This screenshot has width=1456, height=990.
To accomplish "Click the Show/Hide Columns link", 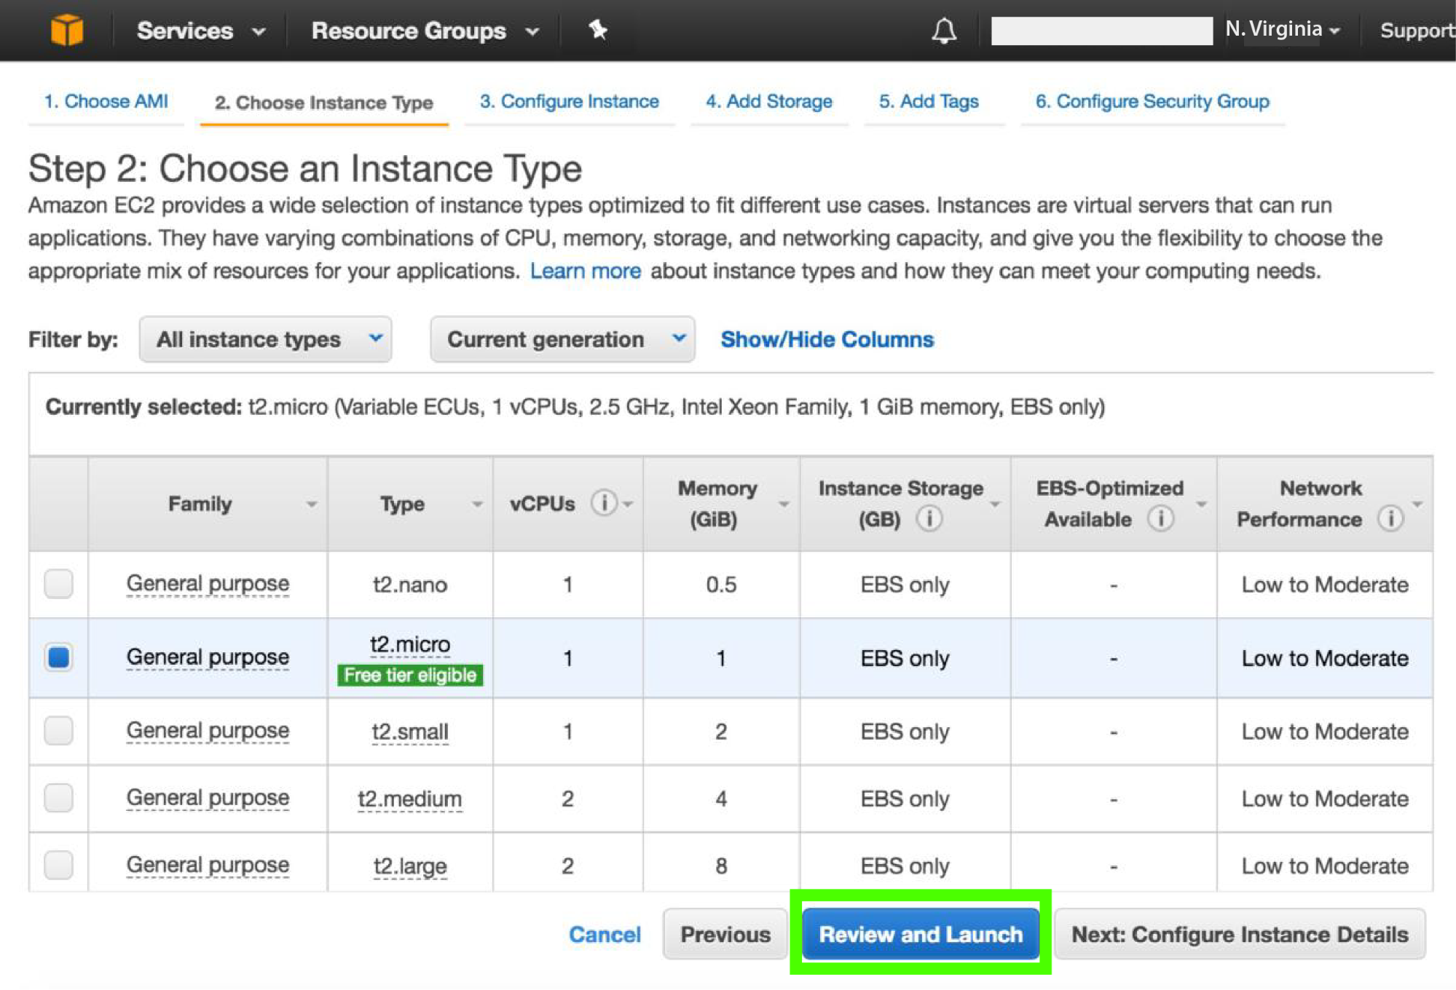I will tap(827, 339).
